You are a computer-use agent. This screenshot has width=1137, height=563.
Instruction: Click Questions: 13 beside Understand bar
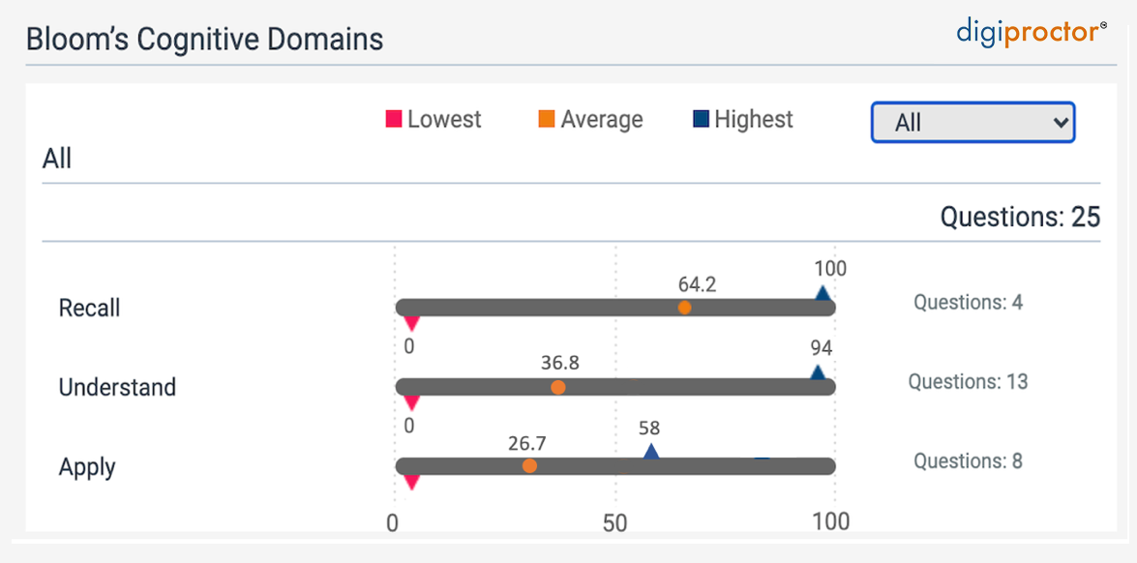pyautogui.click(x=968, y=382)
